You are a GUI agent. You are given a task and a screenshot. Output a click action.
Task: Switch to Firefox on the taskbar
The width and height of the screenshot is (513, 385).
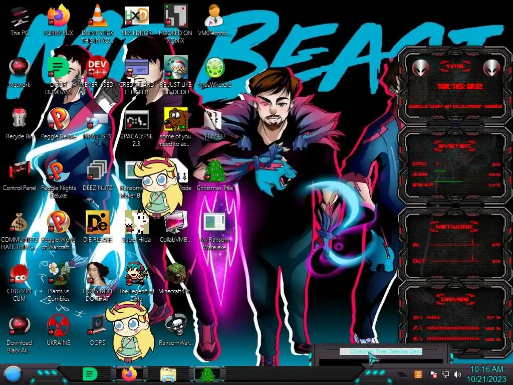(x=129, y=374)
